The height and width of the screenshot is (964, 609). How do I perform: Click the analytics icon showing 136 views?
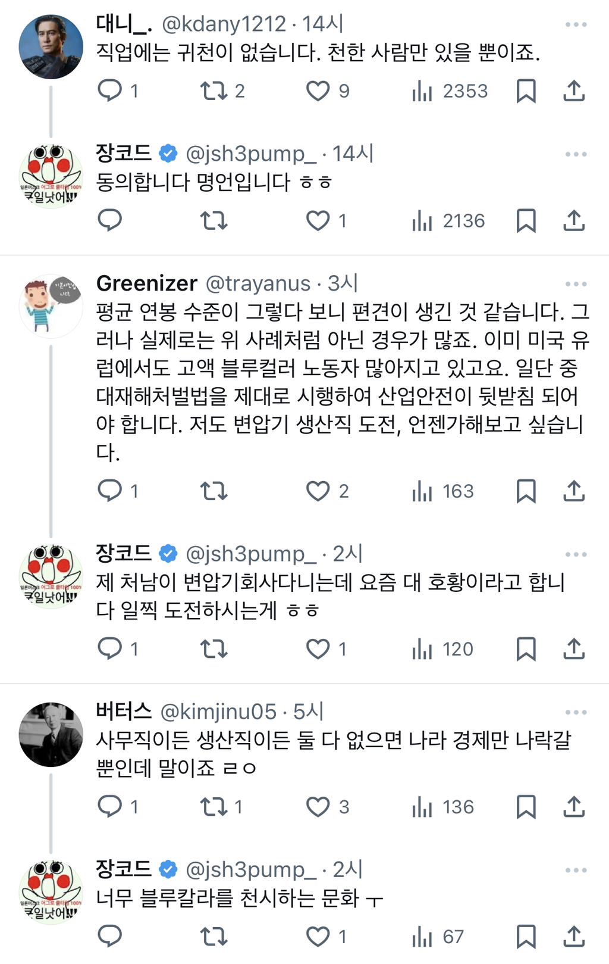[x=423, y=808]
